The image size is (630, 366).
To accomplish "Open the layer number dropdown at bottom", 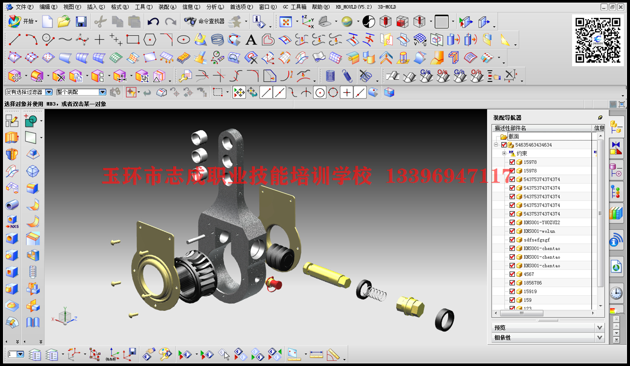I will coord(20,354).
